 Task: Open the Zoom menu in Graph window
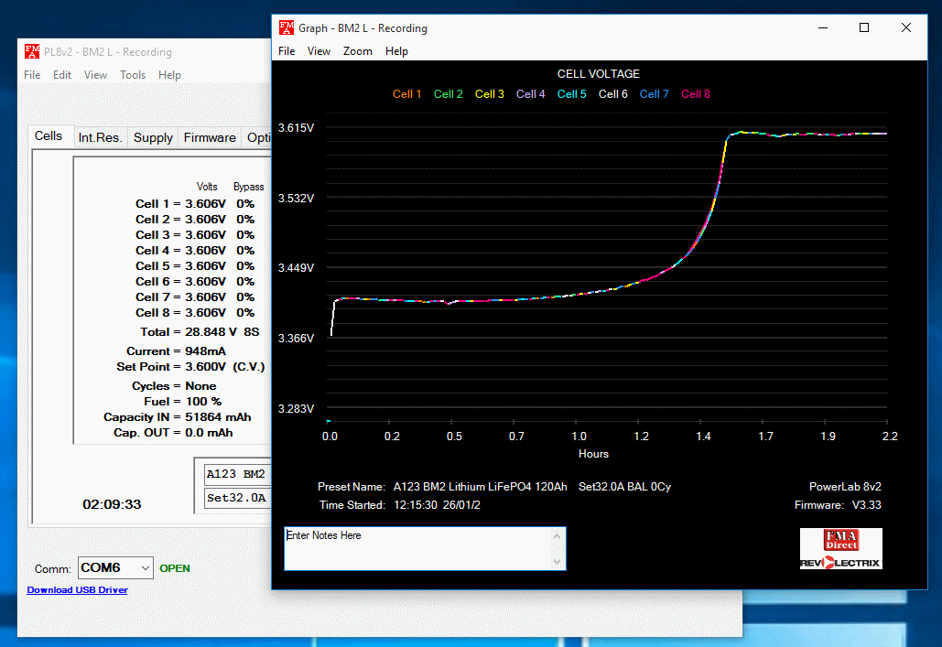(x=358, y=51)
